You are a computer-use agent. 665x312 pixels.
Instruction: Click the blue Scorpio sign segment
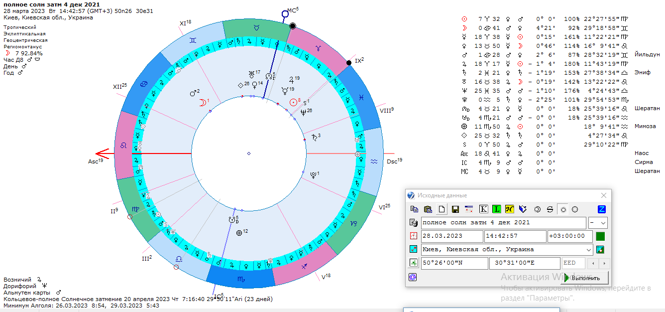pos(241,279)
